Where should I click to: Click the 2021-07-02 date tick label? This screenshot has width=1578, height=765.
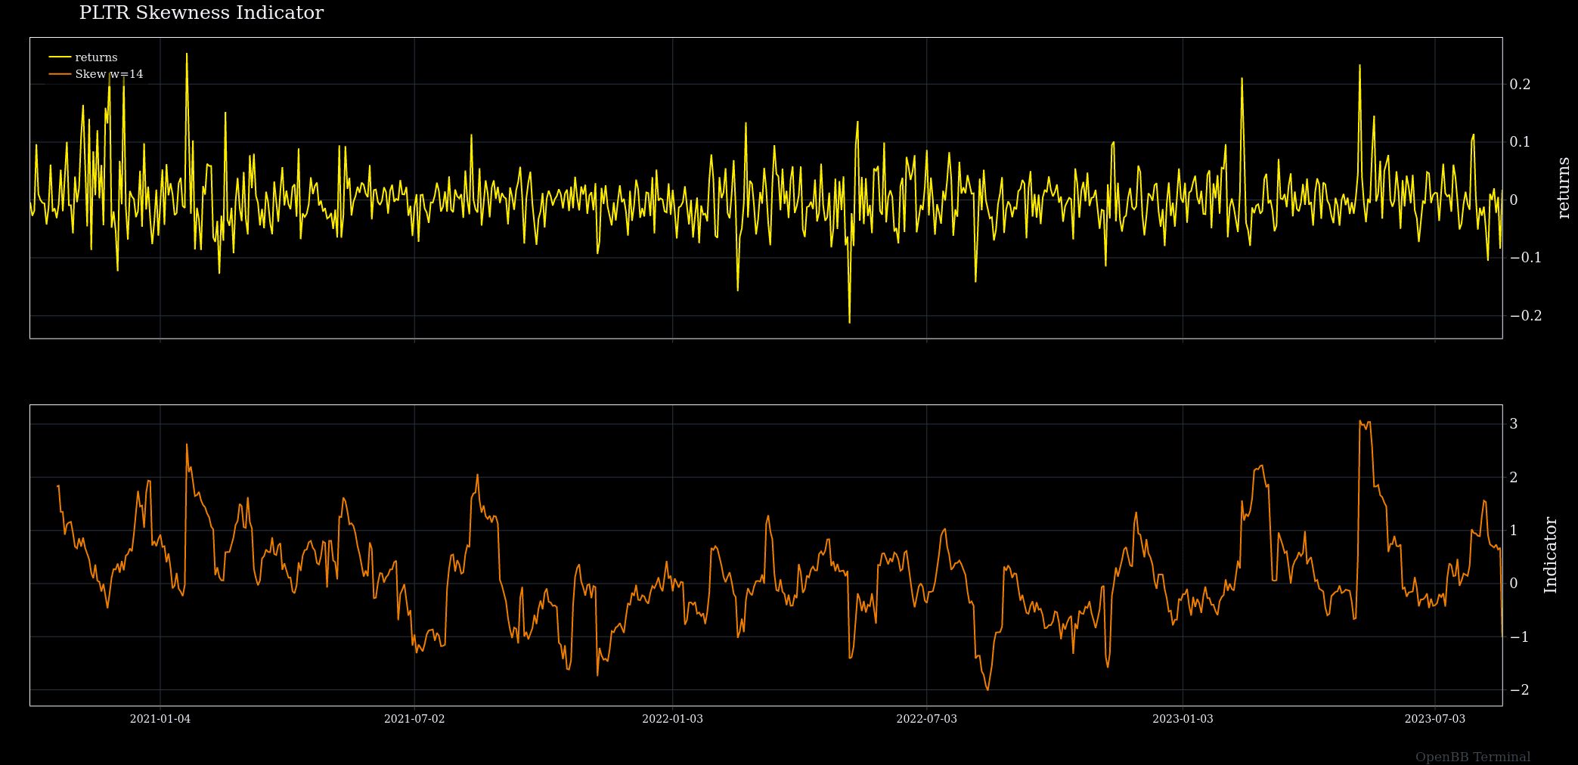pyautogui.click(x=414, y=719)
